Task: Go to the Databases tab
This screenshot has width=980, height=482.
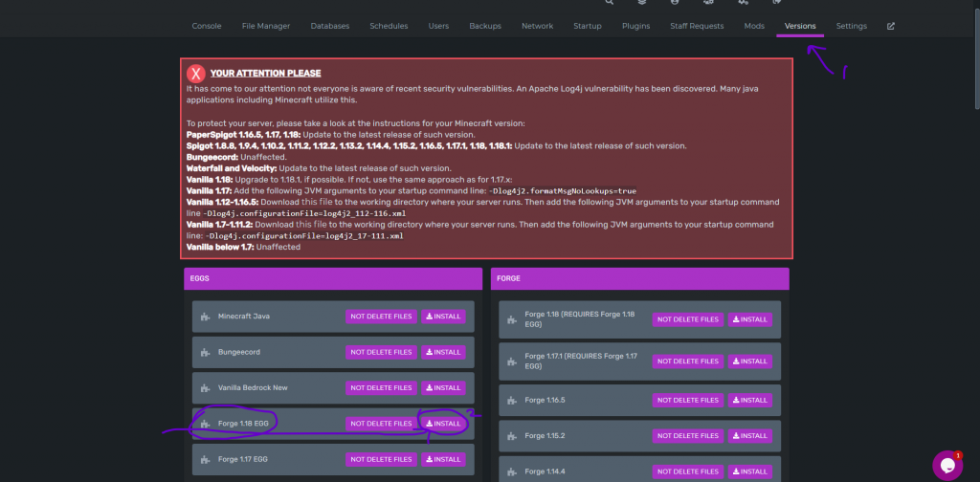Action: coord(330,26)
